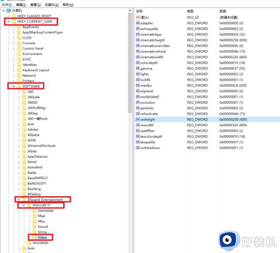Click the resheight DWORD value icon

pos(137,120)
